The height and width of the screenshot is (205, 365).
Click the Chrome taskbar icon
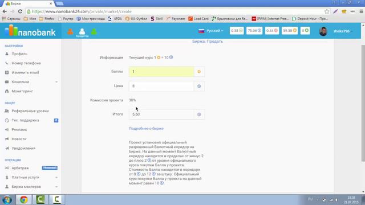(23, 200)
